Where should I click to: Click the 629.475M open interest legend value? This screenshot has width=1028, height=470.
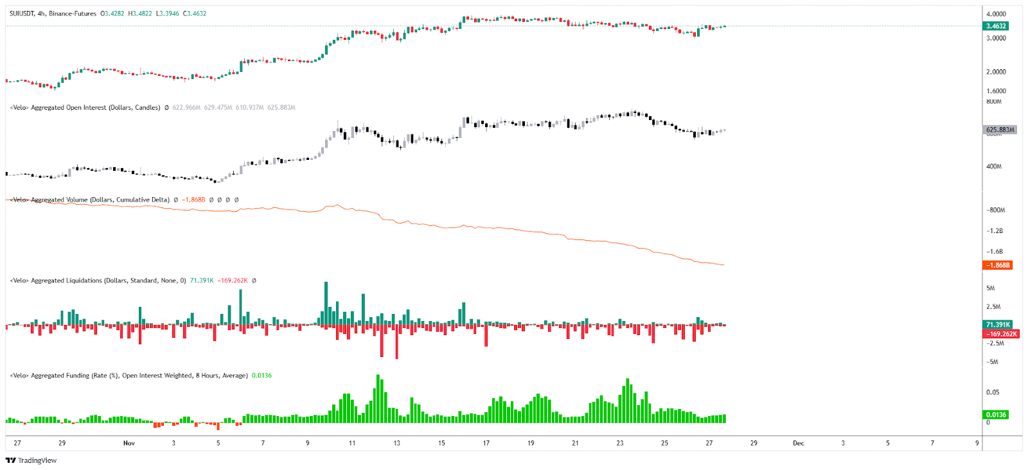218,107
